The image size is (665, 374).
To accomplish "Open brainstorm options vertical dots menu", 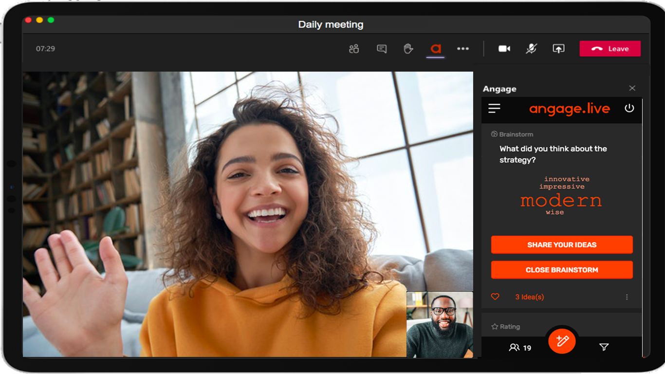I will (x=627, y=297).
